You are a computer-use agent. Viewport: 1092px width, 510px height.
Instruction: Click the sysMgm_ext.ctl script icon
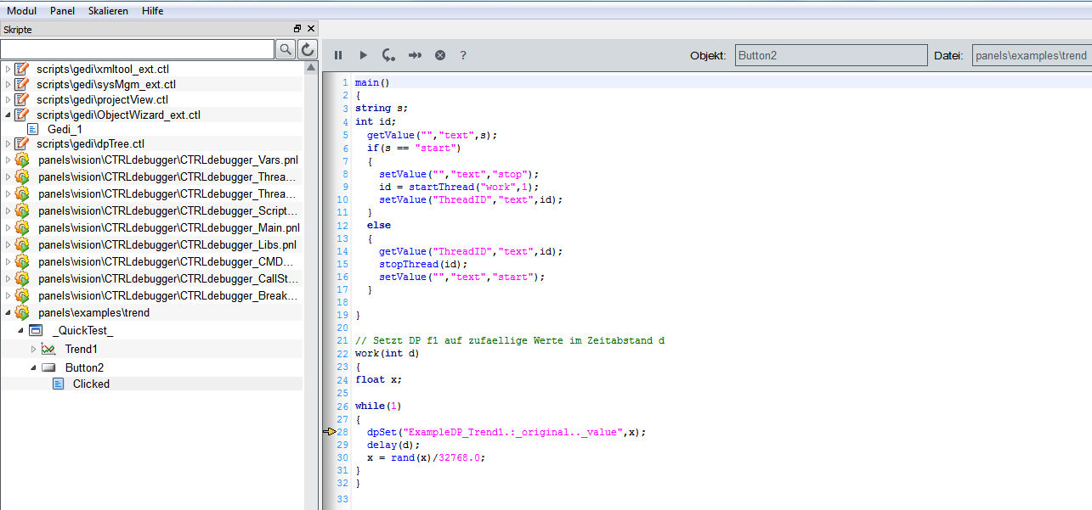tap(22, 84)
